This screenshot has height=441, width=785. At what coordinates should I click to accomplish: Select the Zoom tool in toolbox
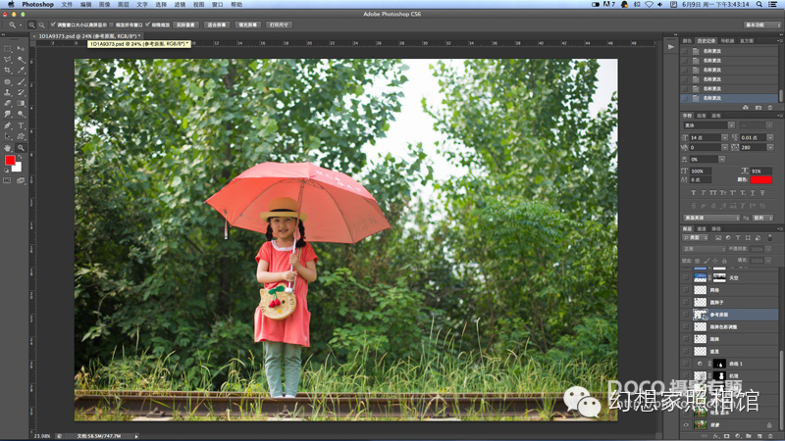click(21, 148)
